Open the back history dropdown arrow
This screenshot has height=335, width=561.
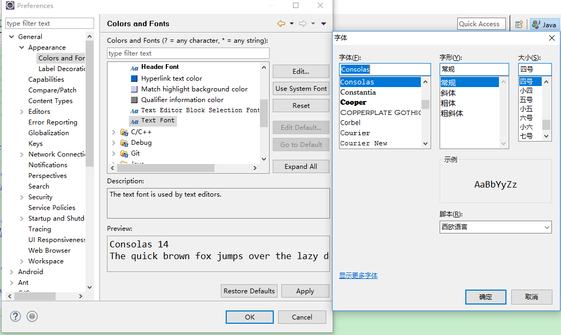click(x=291, y=24)
